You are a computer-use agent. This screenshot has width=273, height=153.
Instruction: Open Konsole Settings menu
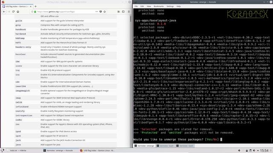170,6
